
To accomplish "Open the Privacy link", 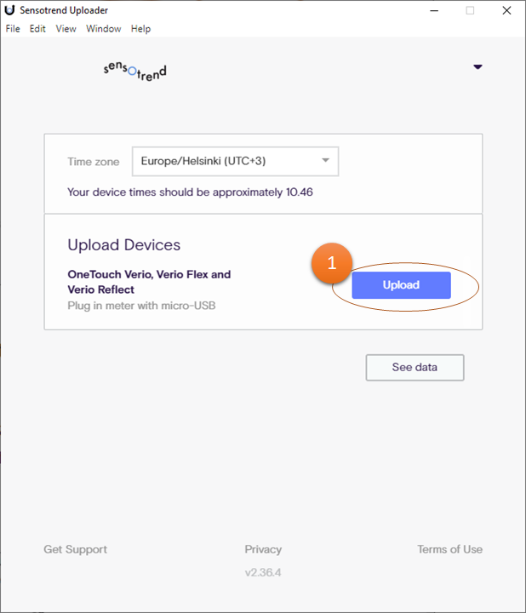I will point(263,549).
